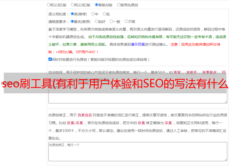Set 通顺度要求 to 最优(推荐)
The width and height of the screenshot is (230, 166).
point(72,21)
